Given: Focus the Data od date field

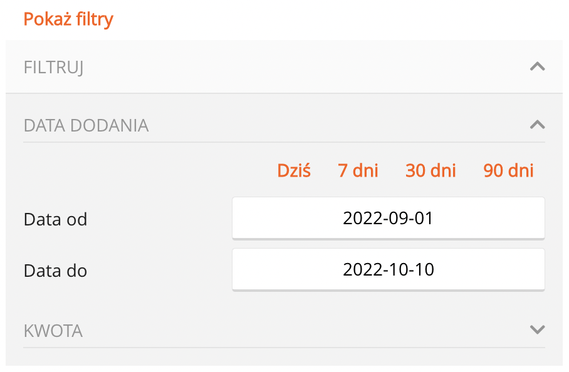Looking at the screenshot, I should [388, 218].
